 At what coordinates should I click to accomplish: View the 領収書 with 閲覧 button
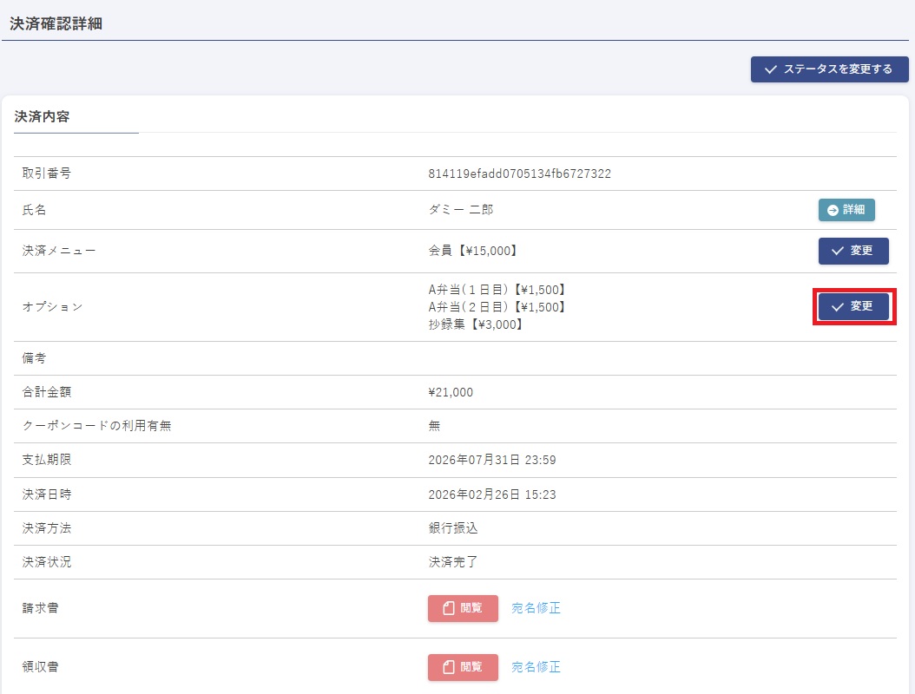point(463,667)
